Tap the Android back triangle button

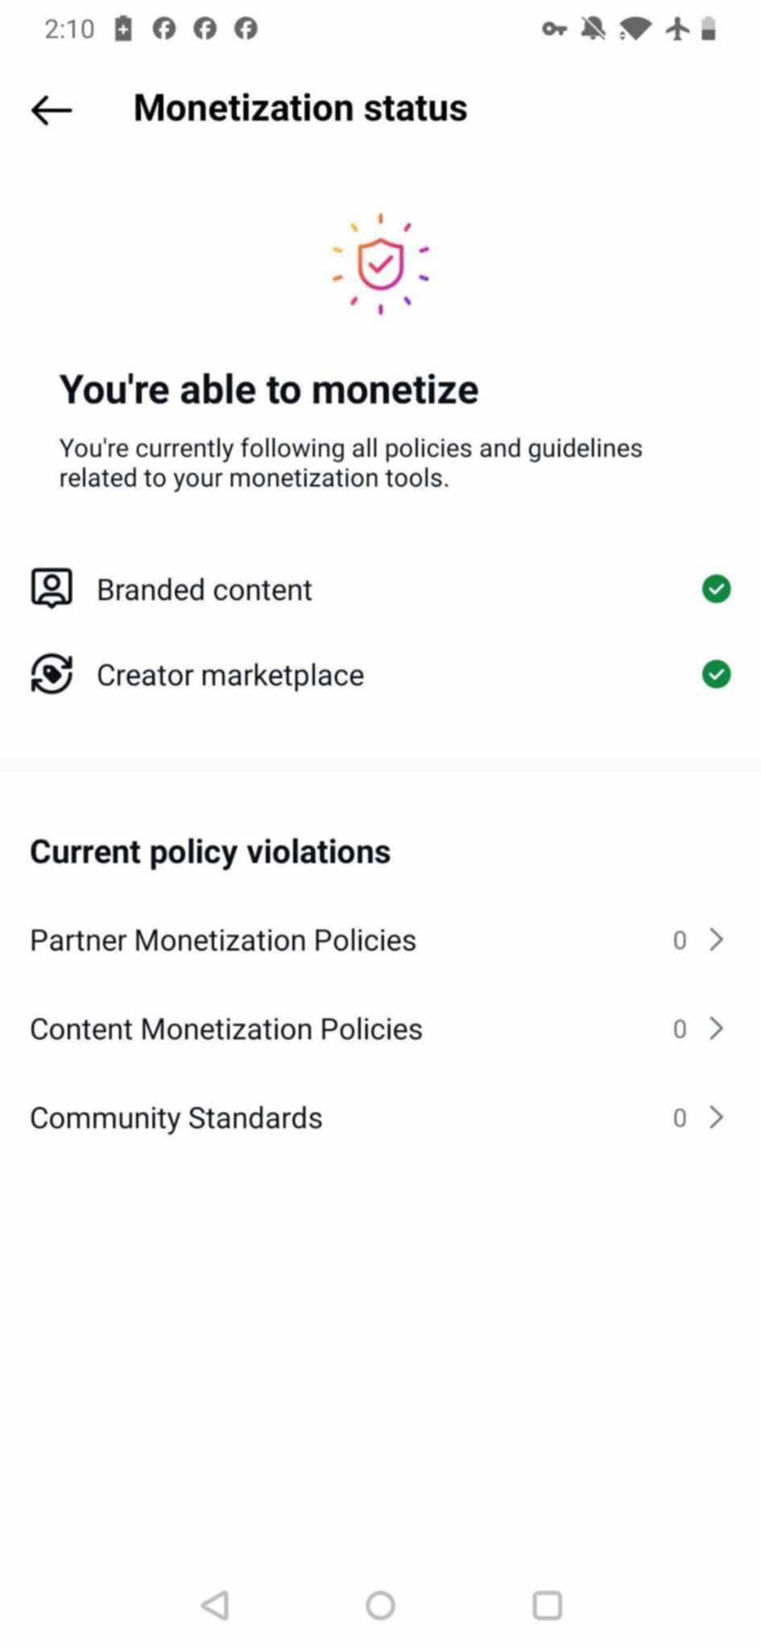click(x=215, y=1605)
